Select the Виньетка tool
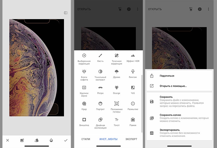This screenshot has height=148, width=217. coord(84,122)
